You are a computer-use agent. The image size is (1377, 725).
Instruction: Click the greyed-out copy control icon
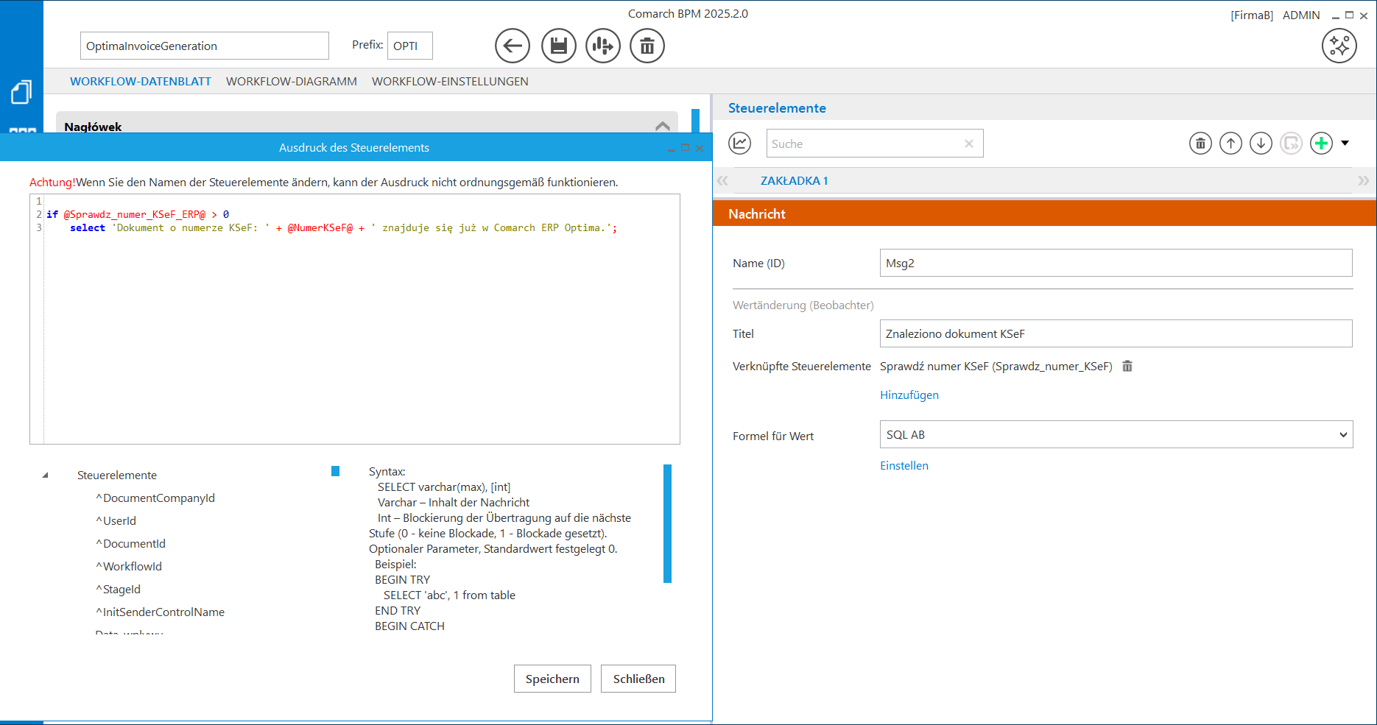pyautogui.click(x=1291, y=143)
